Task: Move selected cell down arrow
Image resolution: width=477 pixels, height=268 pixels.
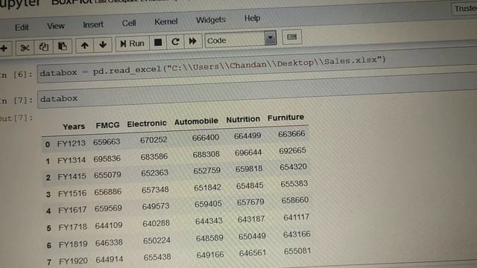Action: (103, 45)
